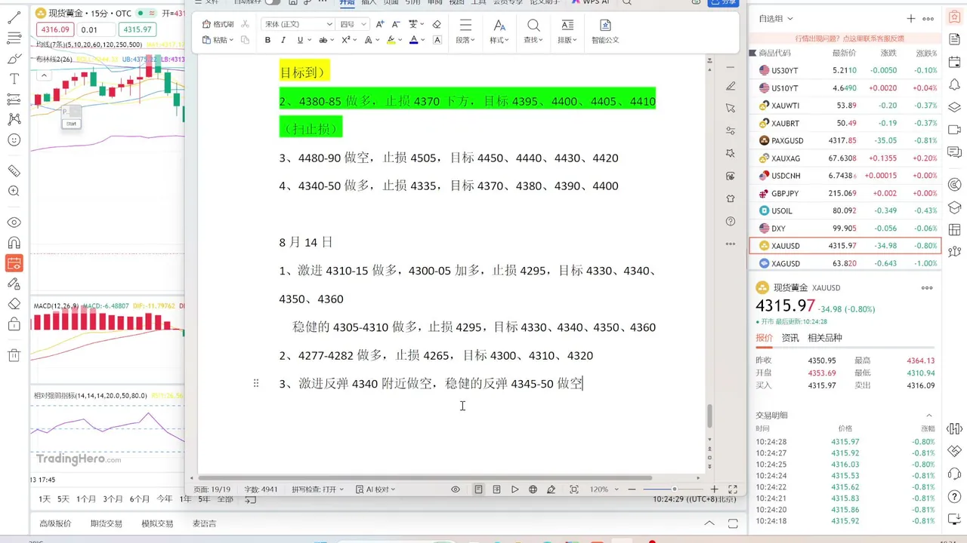967x543 pixels.
Task: Apply blue font color swatch
Action: click(x=414, y=40)
